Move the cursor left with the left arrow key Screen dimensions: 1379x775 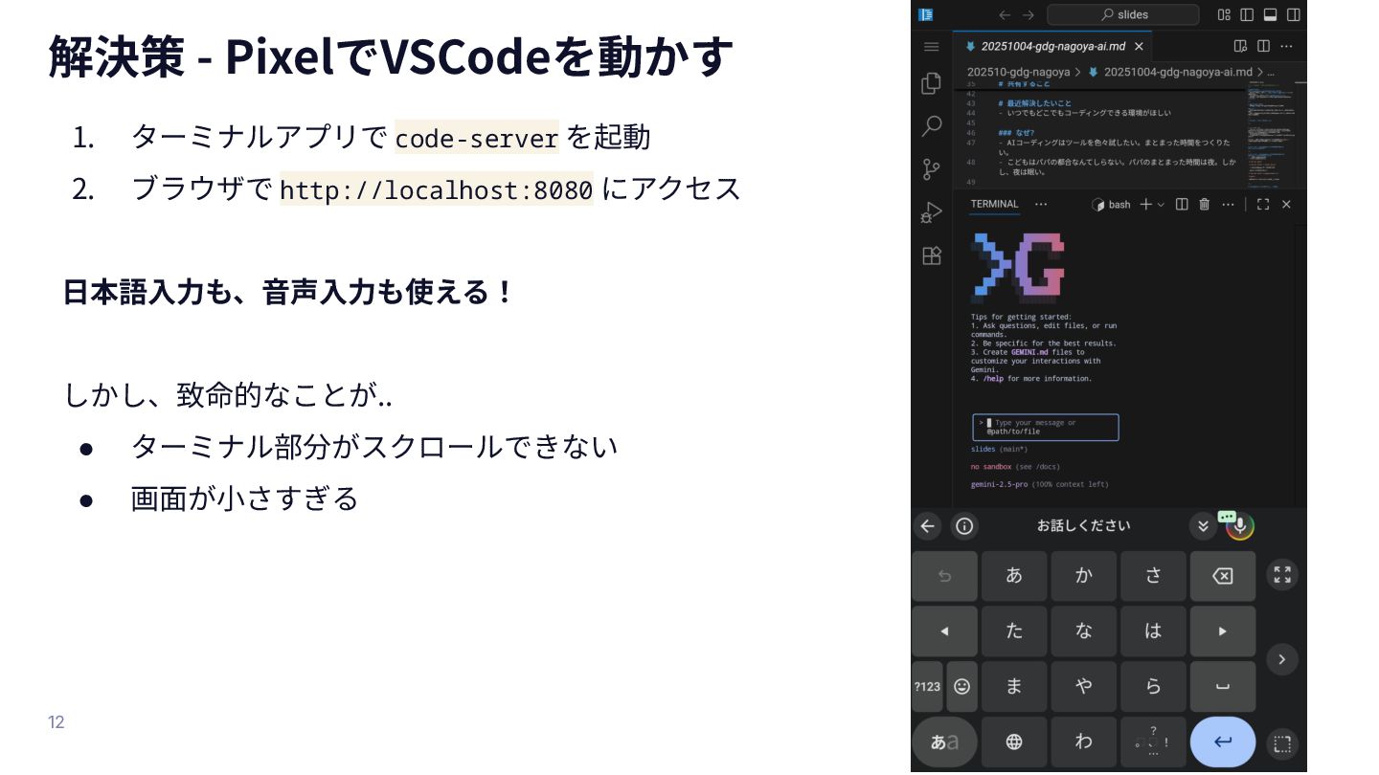tap(945, 631)
